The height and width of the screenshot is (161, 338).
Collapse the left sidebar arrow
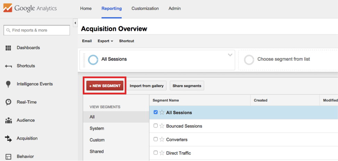tap(75, 23)
